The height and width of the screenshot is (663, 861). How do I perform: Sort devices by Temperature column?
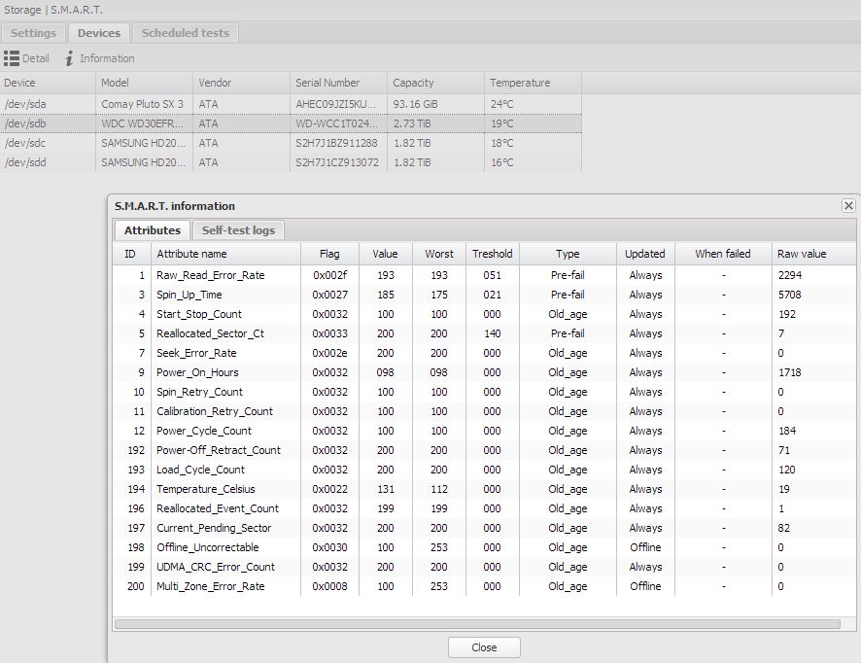tap(534, 83)
